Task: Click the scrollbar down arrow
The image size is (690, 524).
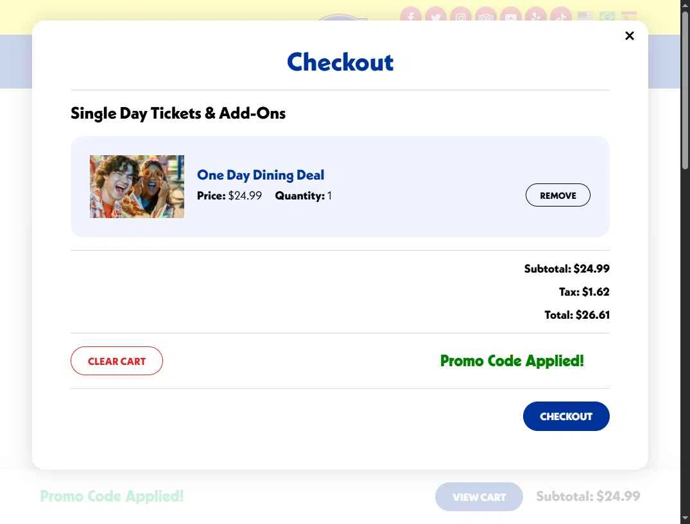Action: [685, 520]
